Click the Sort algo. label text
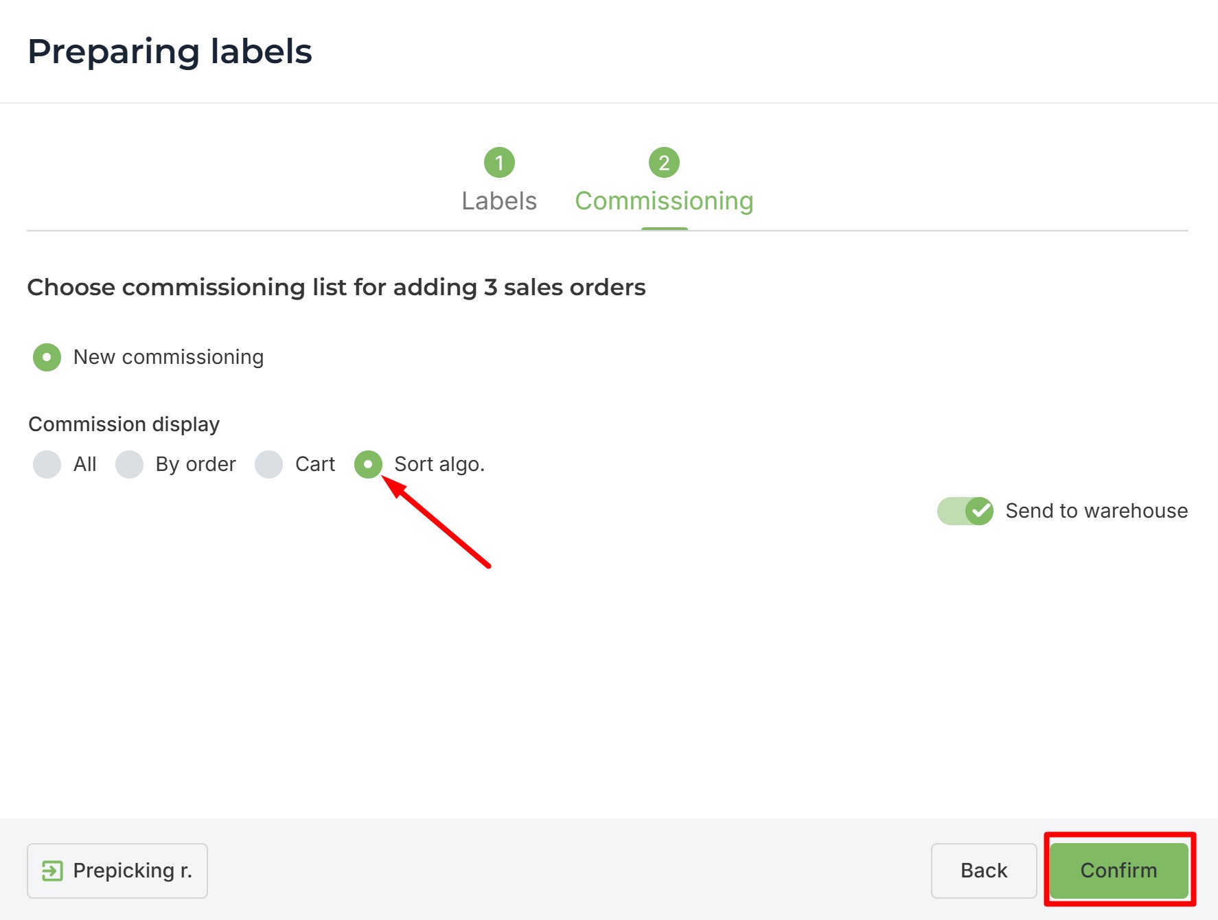 pos(439,464)
